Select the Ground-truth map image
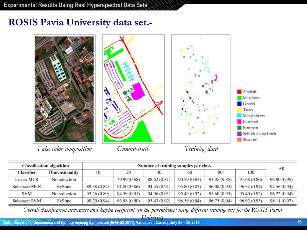The image size is (307, 230). tap(133, 89)
